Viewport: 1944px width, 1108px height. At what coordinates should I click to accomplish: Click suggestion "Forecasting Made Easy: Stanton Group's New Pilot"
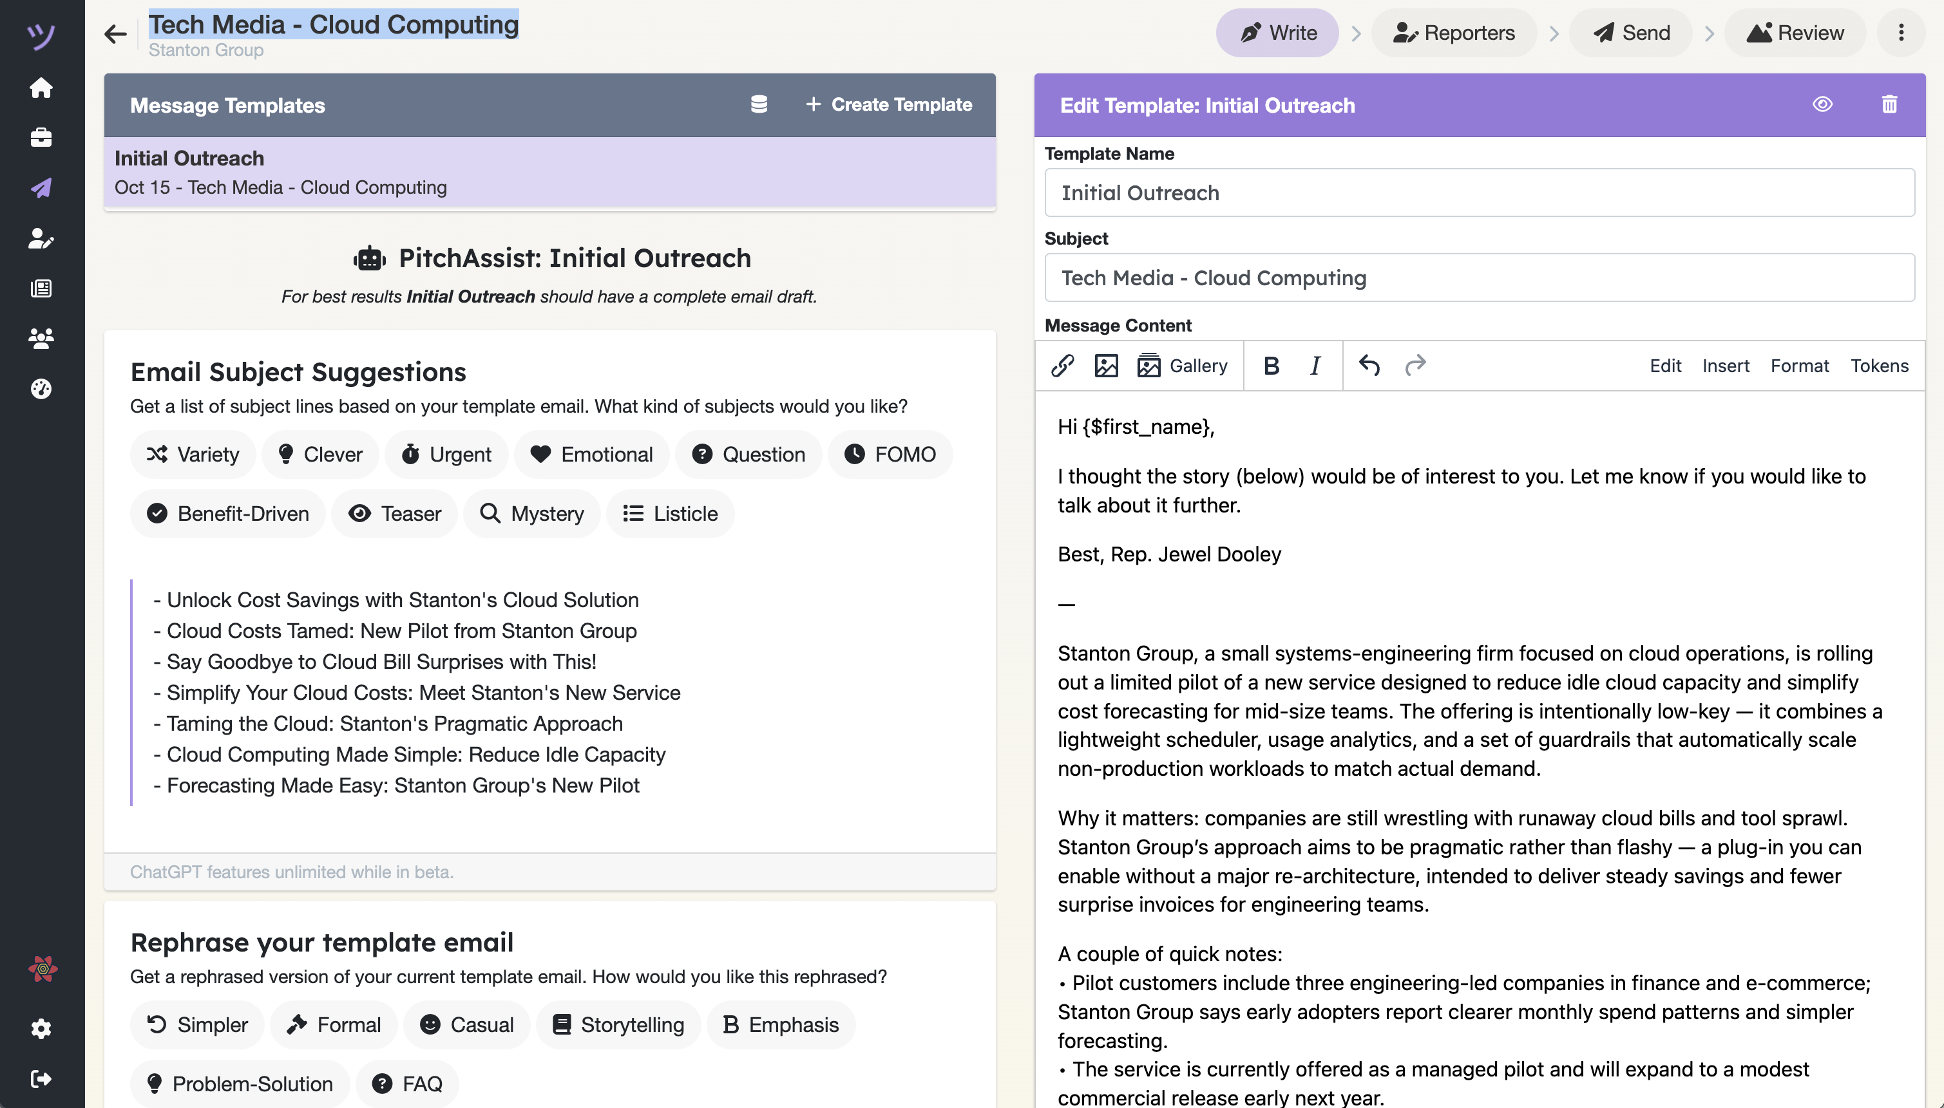tap(403, 785)
